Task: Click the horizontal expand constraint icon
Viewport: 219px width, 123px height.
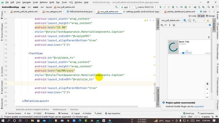Action: (166, 25)
